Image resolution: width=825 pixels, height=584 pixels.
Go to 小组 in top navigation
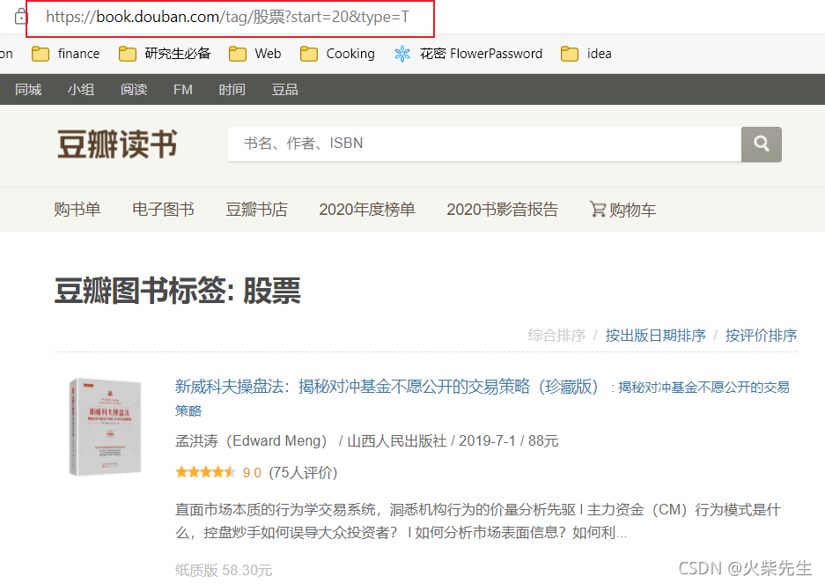[x=81, y=90]
